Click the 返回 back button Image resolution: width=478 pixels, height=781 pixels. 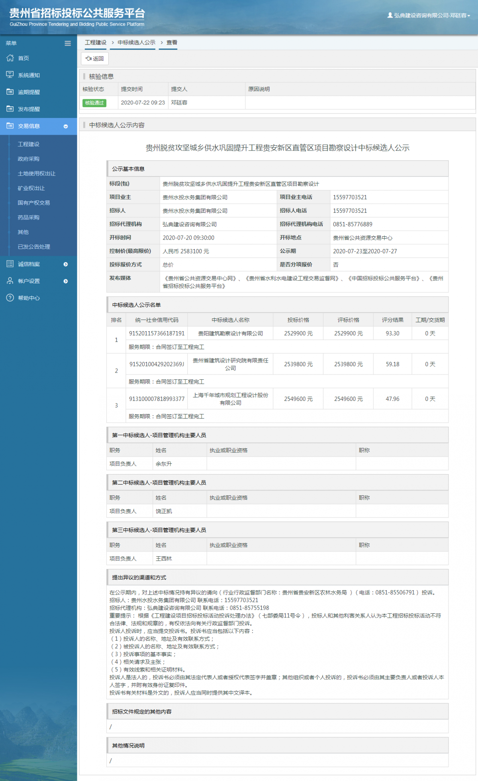point(95,59)
